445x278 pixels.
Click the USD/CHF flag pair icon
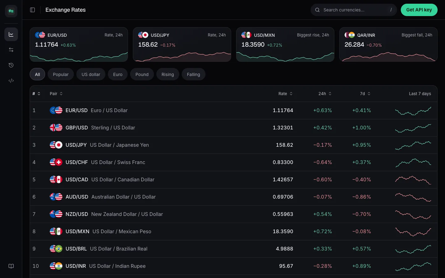pyautogui.click(x=56, y=162)
